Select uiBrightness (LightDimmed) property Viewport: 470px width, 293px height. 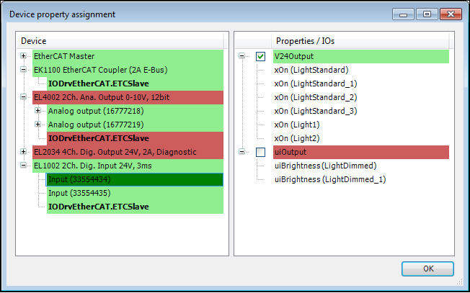tap(325, 166)
